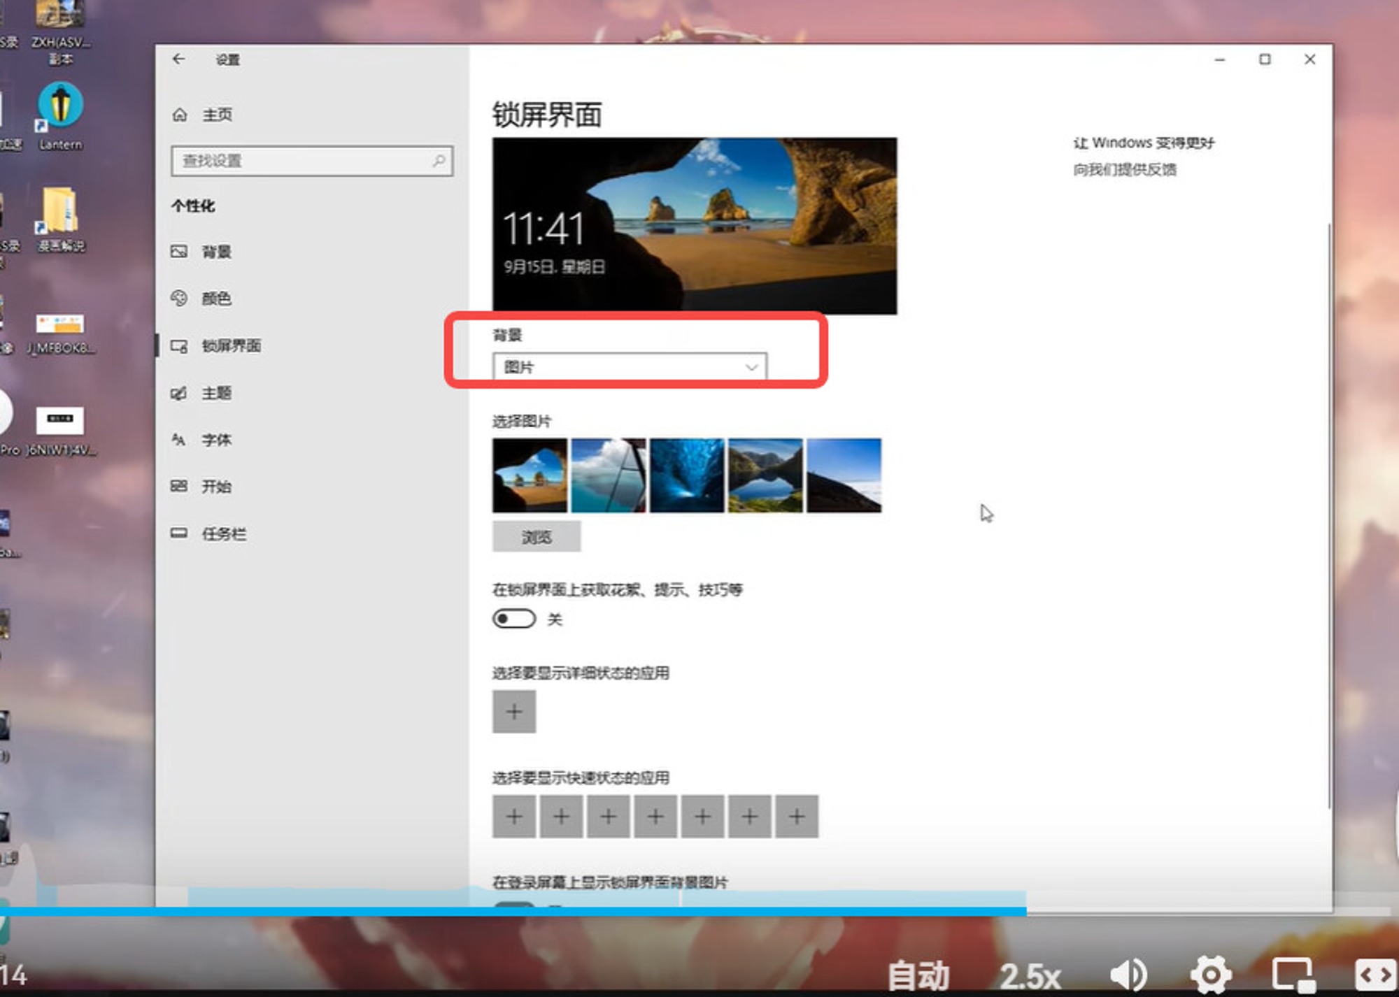The height and width of the screenshot is (997, 1399).
Task: Select the 背景 sidebar icon
Action: tap(179, 252)
